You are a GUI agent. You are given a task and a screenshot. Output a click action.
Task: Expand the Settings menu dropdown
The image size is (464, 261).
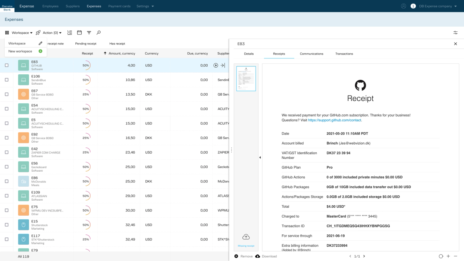(x=145, y=6)
